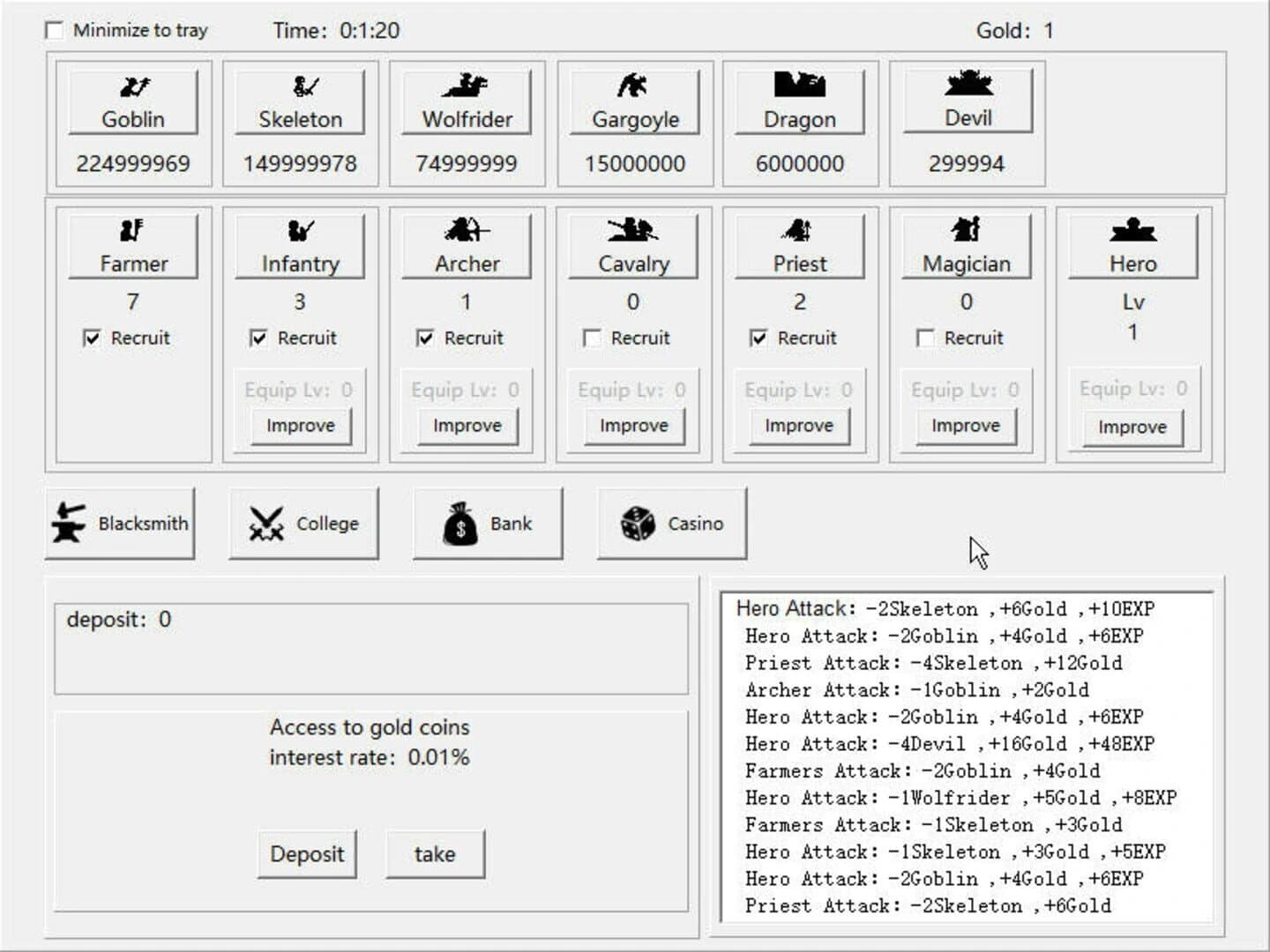The width and height of the screenshot is (1270, 952).
Task: Enable Cavalry recruiting
Action: [593, 338]
